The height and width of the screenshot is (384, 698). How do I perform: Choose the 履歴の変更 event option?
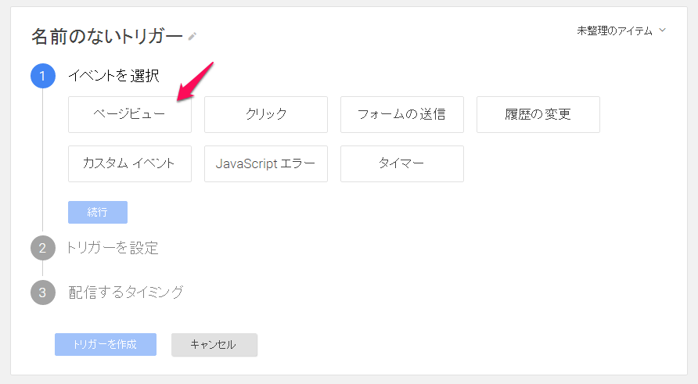tap(538, 115)
